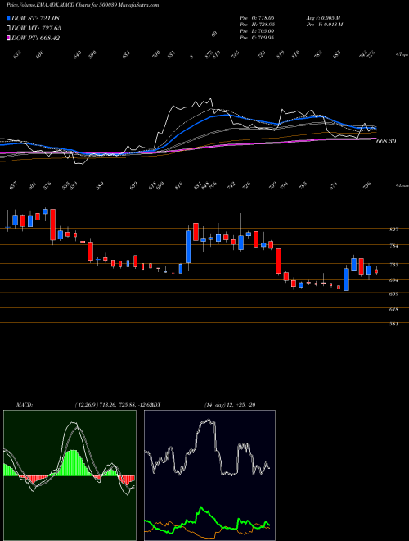Click the 659 price axis label
409x541 pixels.
pyautogui.click(x=394, y=294)
